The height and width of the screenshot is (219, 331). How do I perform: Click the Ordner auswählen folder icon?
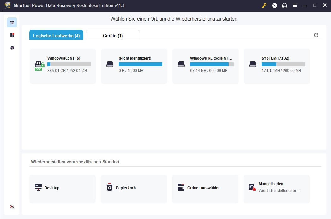181,187
